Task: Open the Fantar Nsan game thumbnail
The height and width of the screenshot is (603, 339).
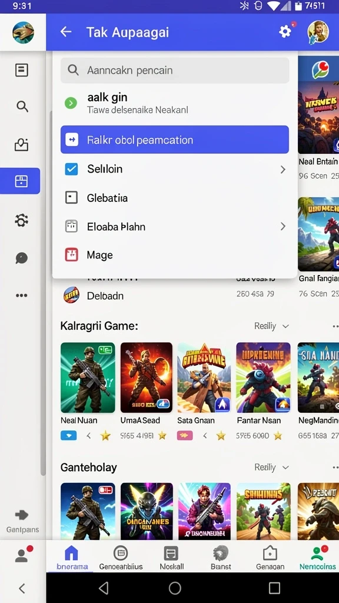Action: [263, 377]
